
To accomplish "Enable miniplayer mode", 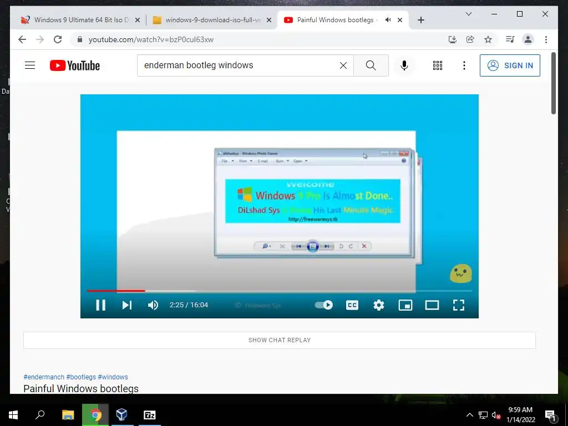I will tap(405, 305).
